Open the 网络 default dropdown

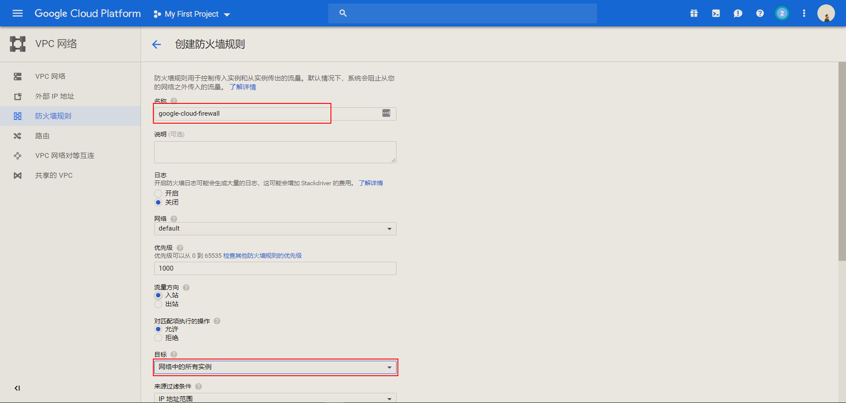click(275, 229)
